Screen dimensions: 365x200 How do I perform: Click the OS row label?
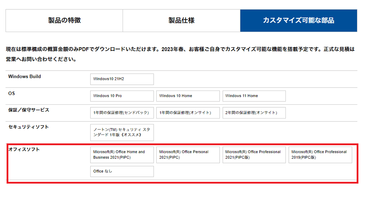point(11,93)
